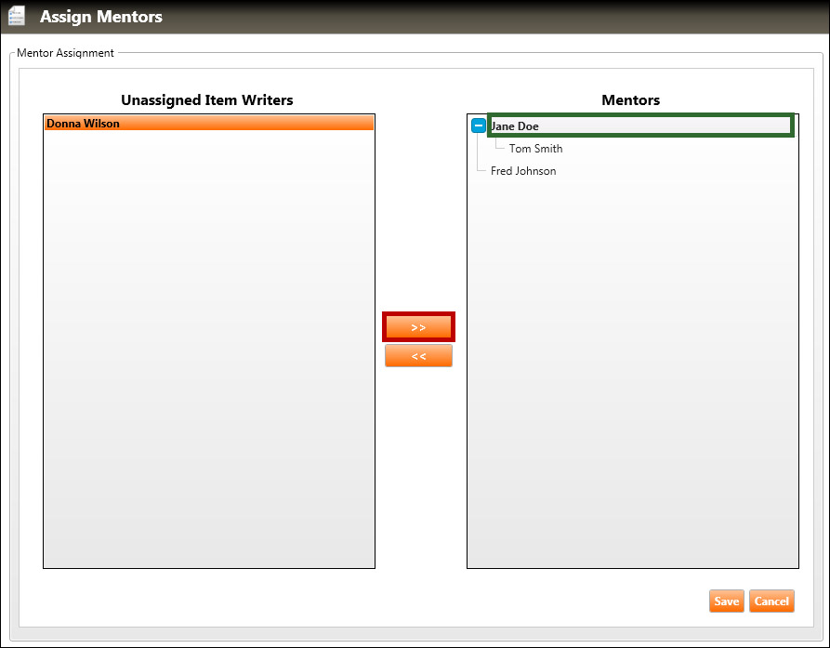This screenshot has width=830, height=648.
Task: Save the mentor assignments
Action: 726,602
